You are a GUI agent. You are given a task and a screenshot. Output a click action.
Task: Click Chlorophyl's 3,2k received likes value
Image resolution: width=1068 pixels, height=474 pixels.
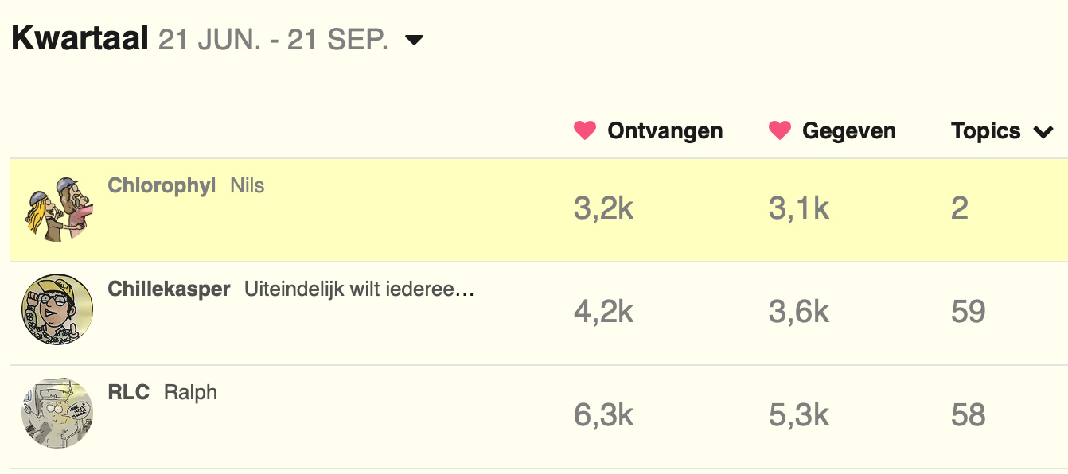click(x=603, y=208)
